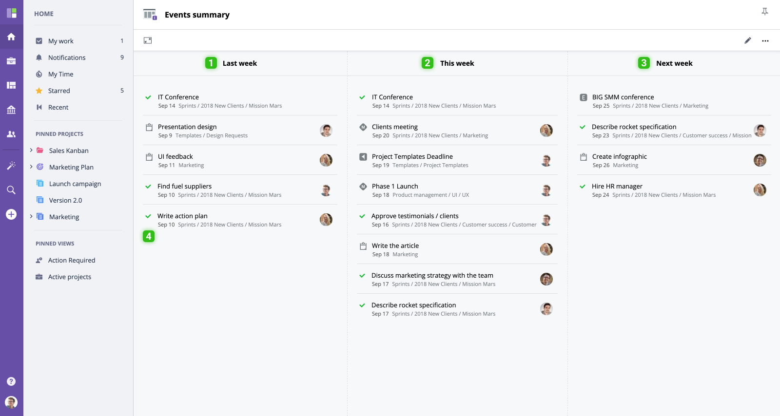Open the BIG SMM conference title
Image resolution: width=780 pixels, height=416 pixels.
point(623,97)
